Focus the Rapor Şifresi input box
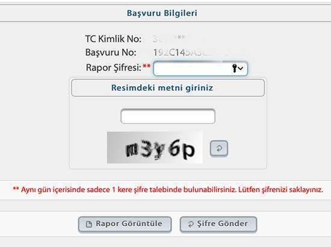The image size is (331, 247). (x=200, y=69)
